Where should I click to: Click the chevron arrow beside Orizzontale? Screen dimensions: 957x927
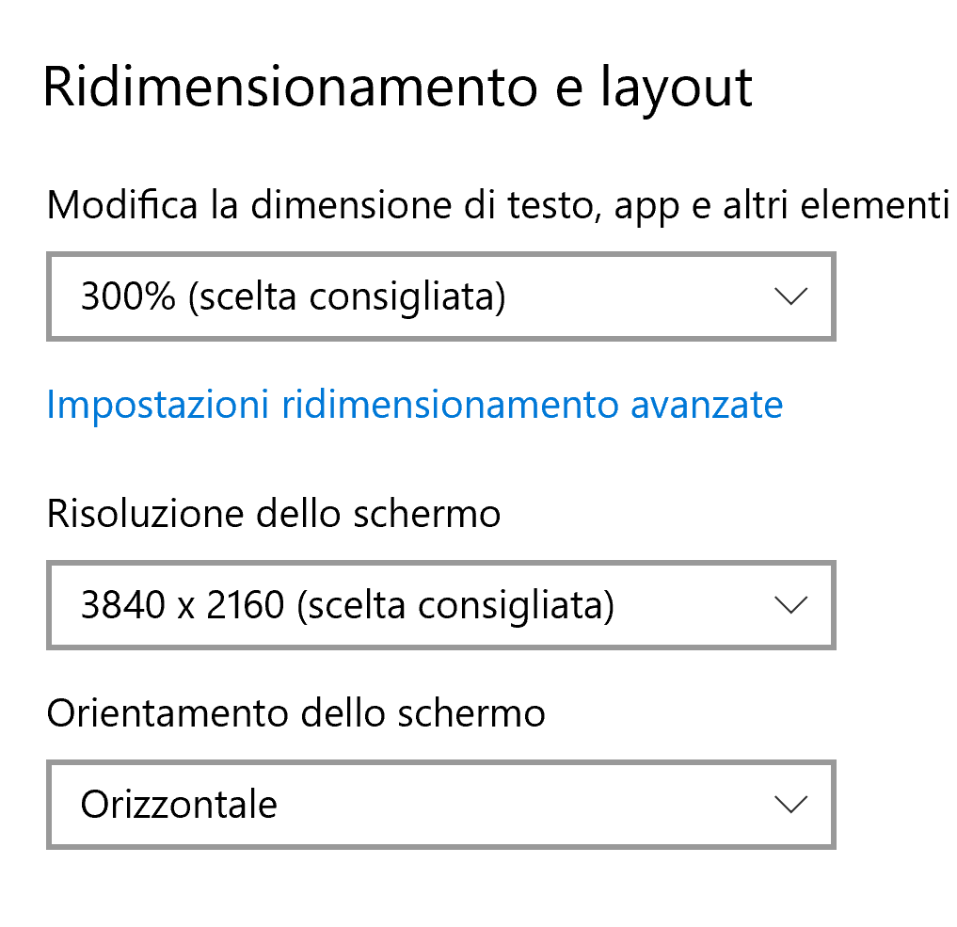click(x=790, y=805)
